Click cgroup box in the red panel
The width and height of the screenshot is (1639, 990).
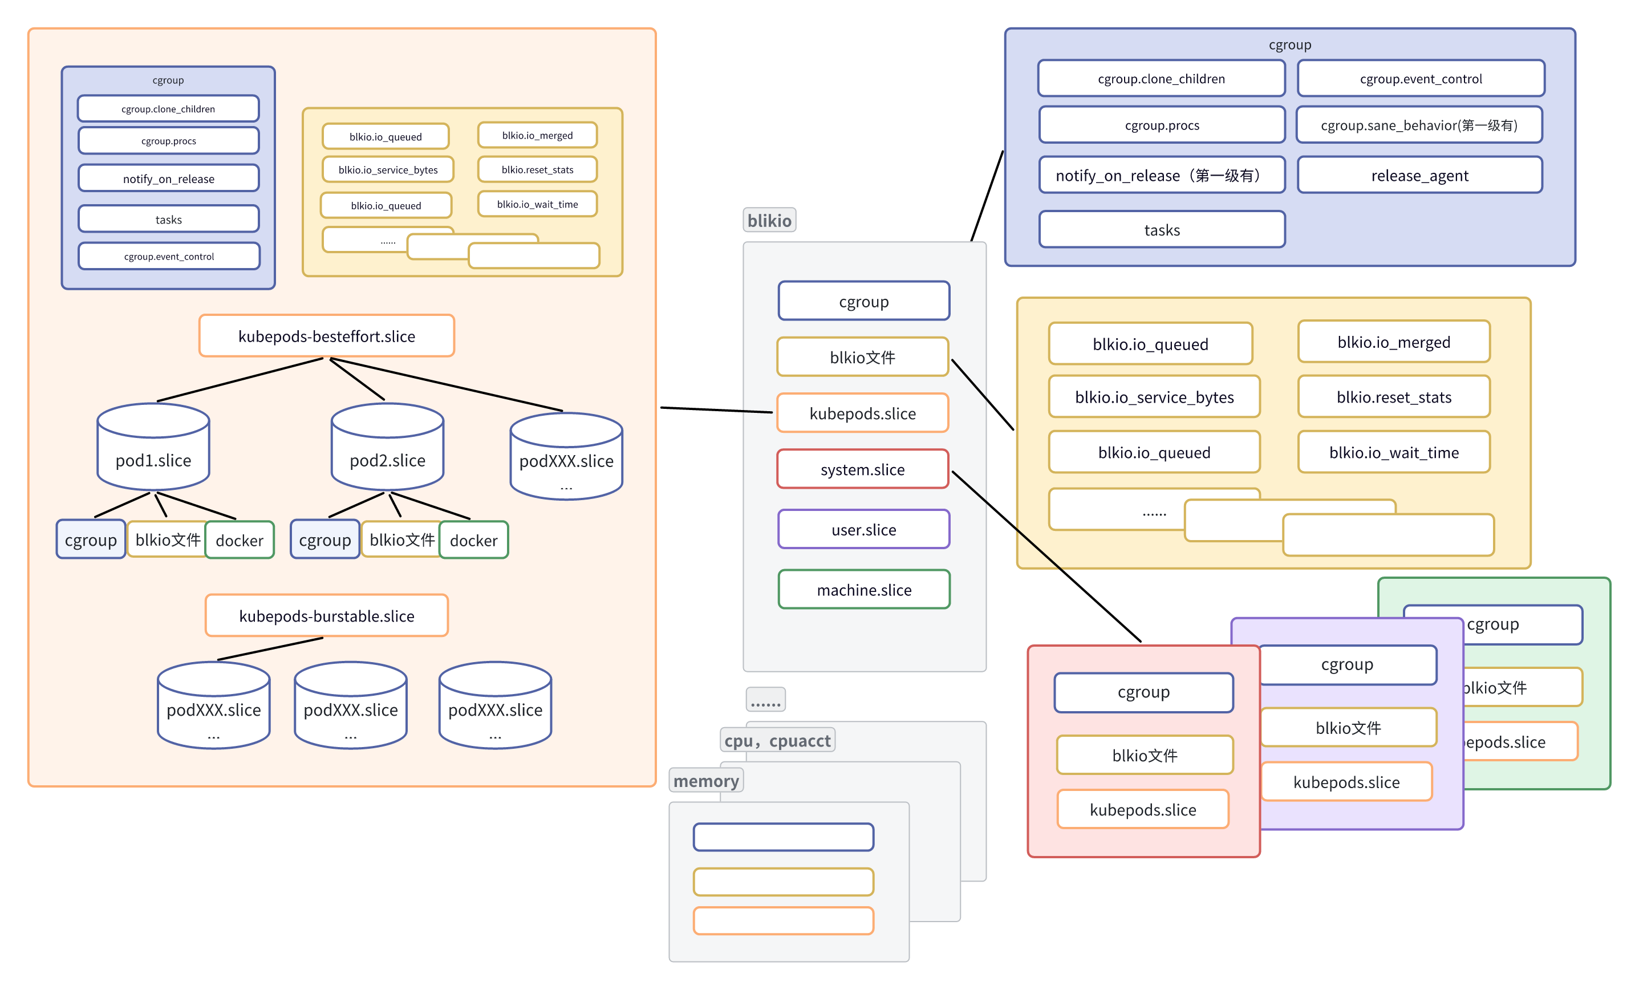pos(1143,692)
